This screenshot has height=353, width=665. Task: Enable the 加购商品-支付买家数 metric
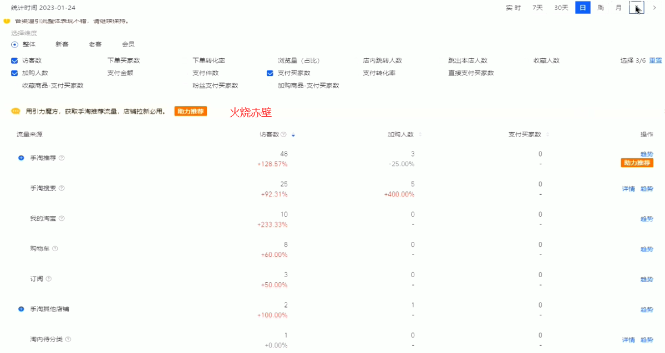308,86
